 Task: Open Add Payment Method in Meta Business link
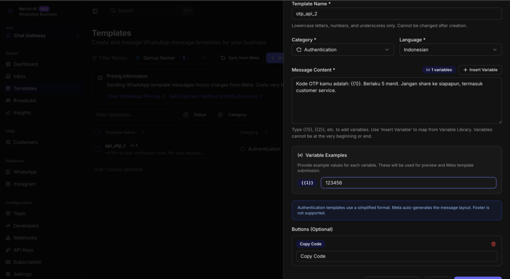pyautogui.click(x=216, y=96)
